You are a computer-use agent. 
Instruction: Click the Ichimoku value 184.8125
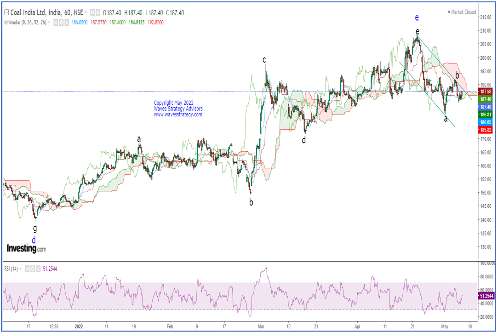click(137, 23)
